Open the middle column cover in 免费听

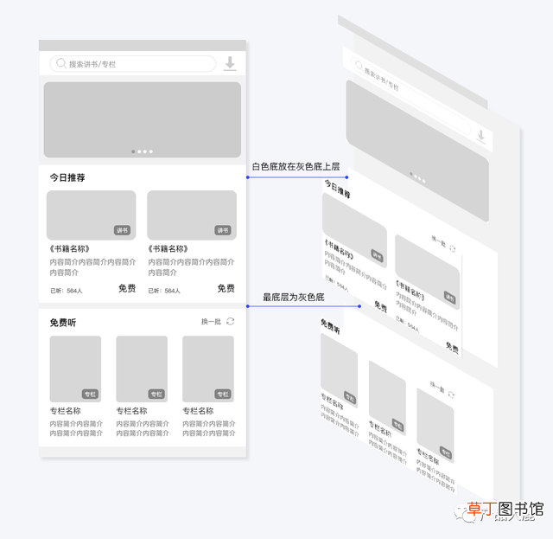click(x=142, y=369)
